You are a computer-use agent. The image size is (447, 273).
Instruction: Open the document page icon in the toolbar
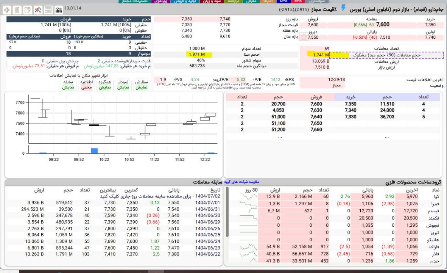click(17, 9)
